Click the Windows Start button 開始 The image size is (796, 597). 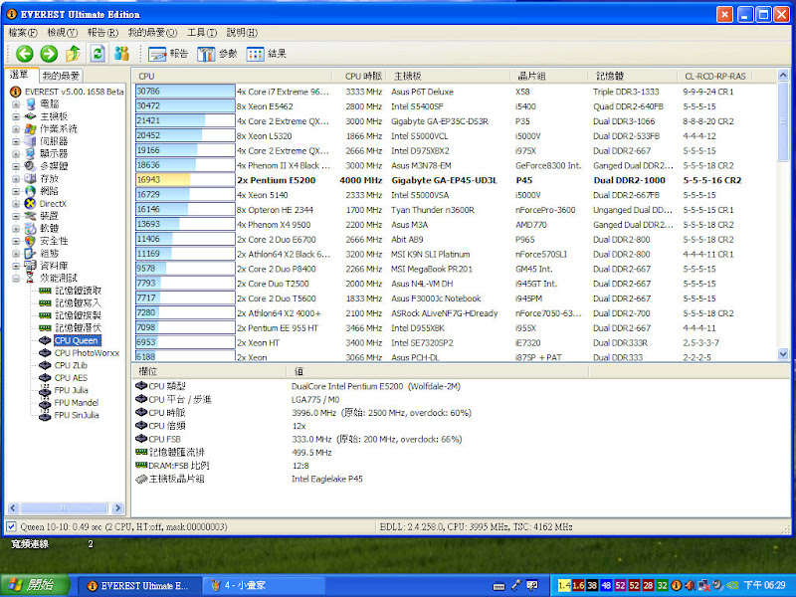tap(30, 585)
